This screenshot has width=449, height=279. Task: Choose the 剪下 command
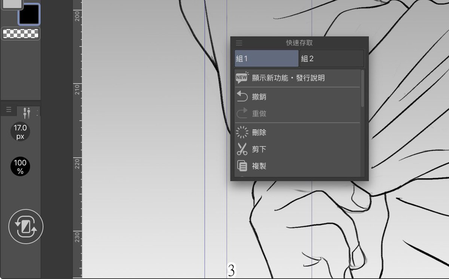[259, 149]
